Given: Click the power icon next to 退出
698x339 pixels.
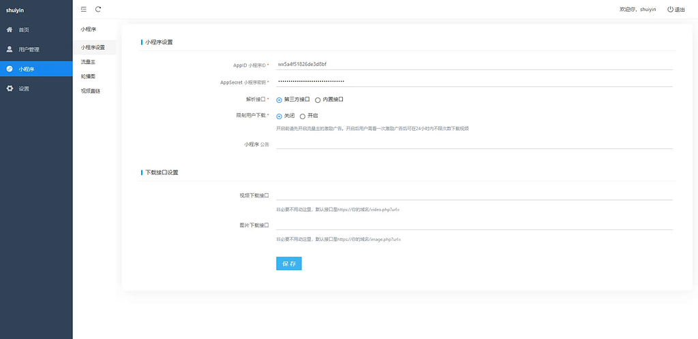Looking at the screenshot, I should (671, 10).
